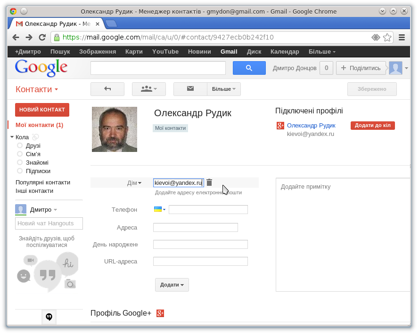
Task: Click the Мої контакти group tag
Action: (x=171, y=128)
